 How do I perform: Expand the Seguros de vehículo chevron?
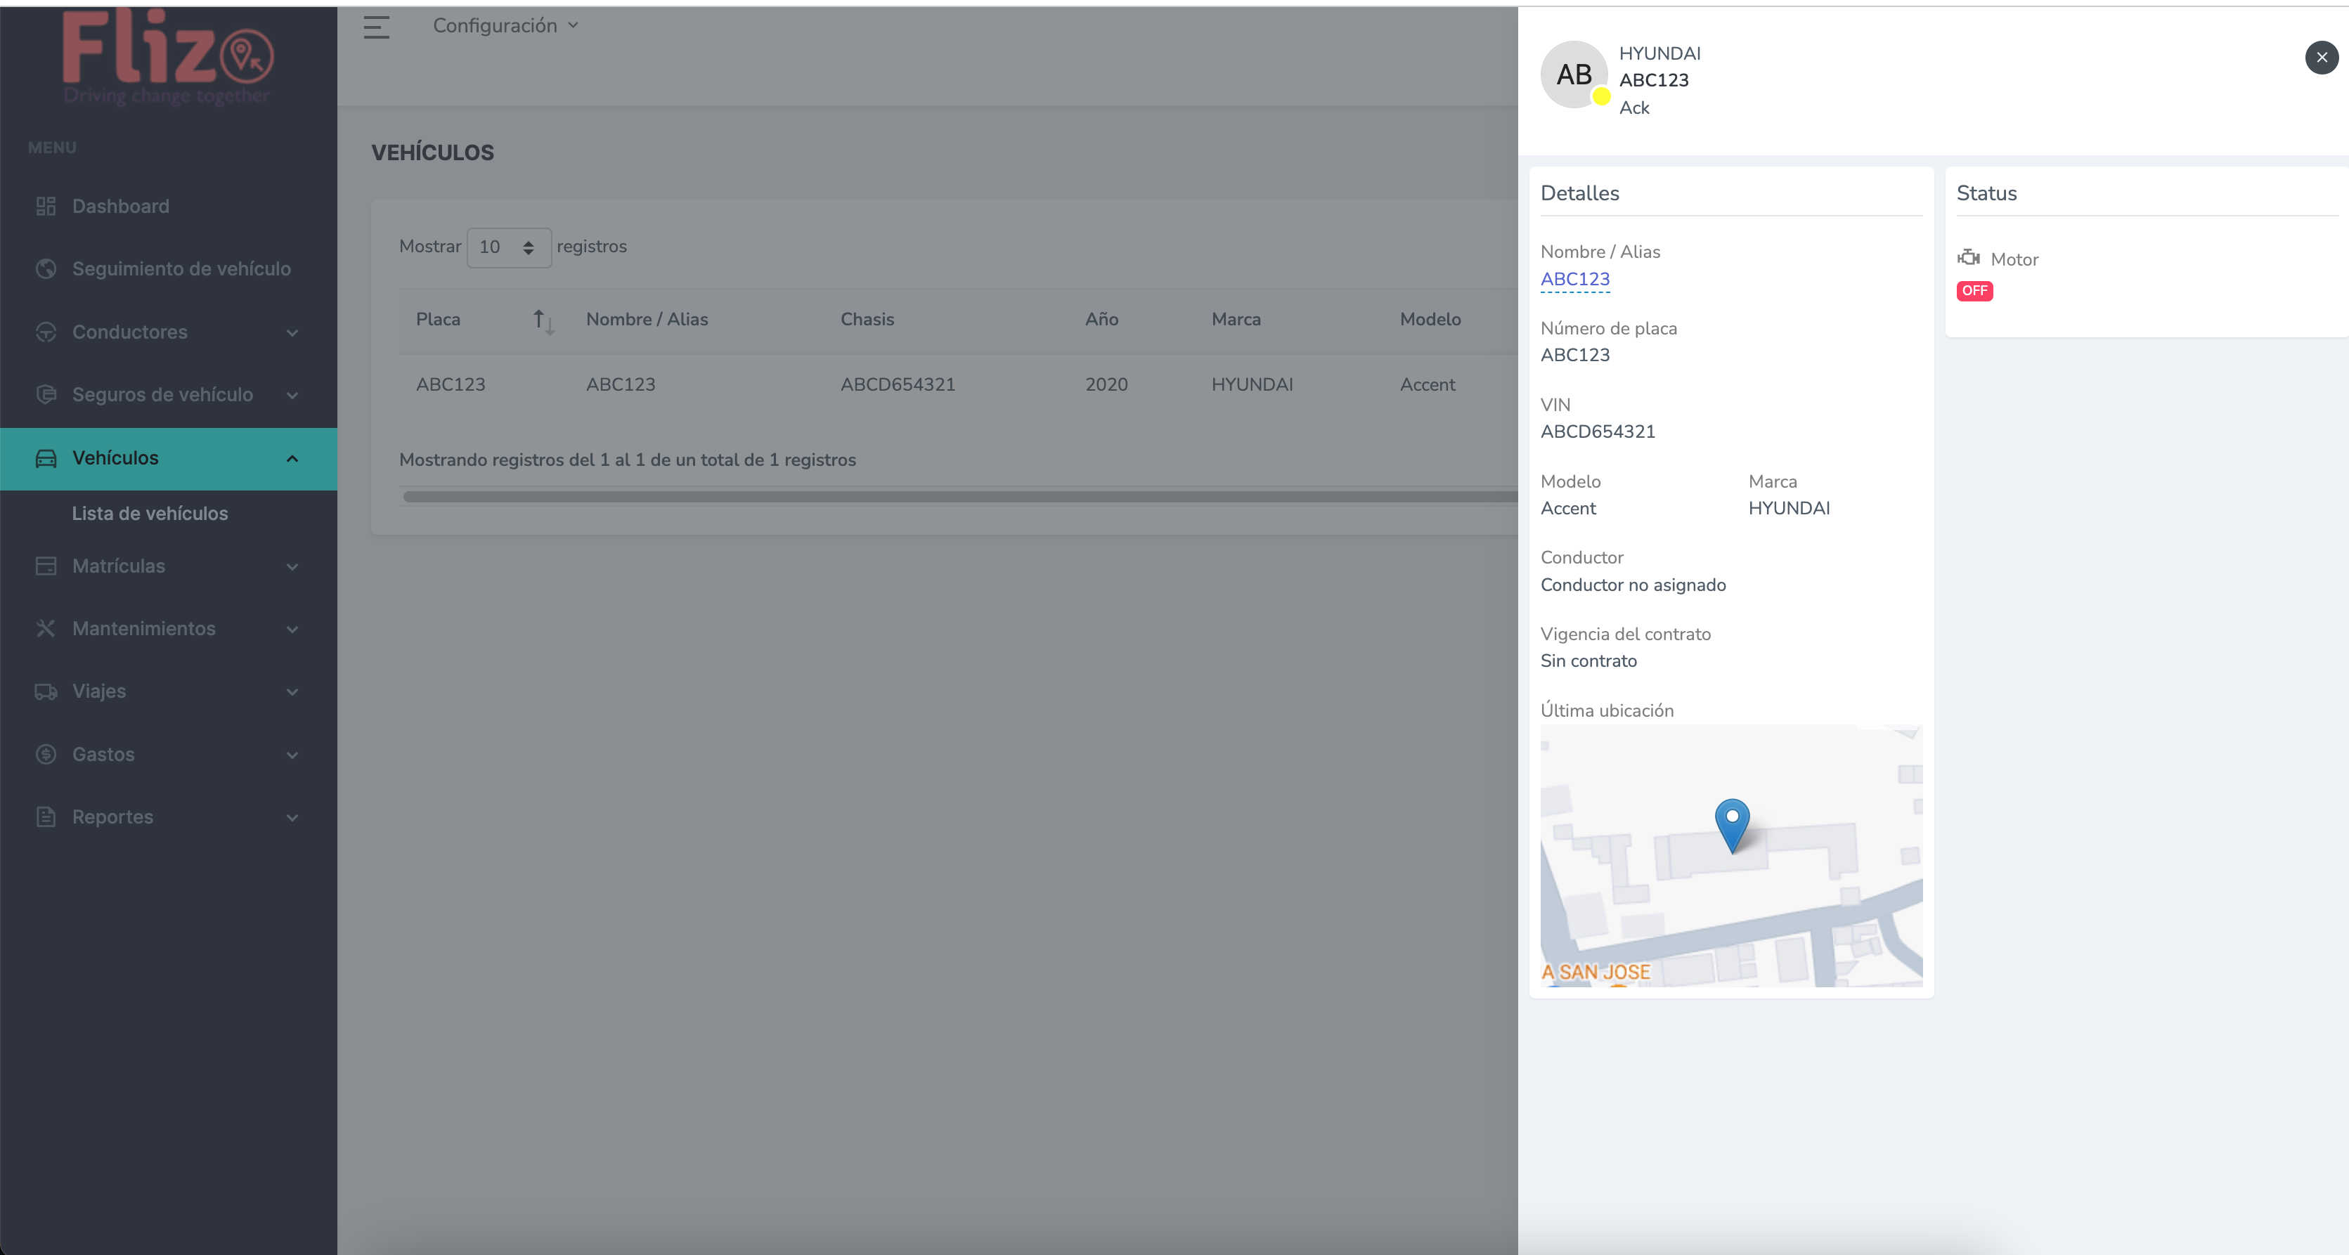tap(292, 396)
